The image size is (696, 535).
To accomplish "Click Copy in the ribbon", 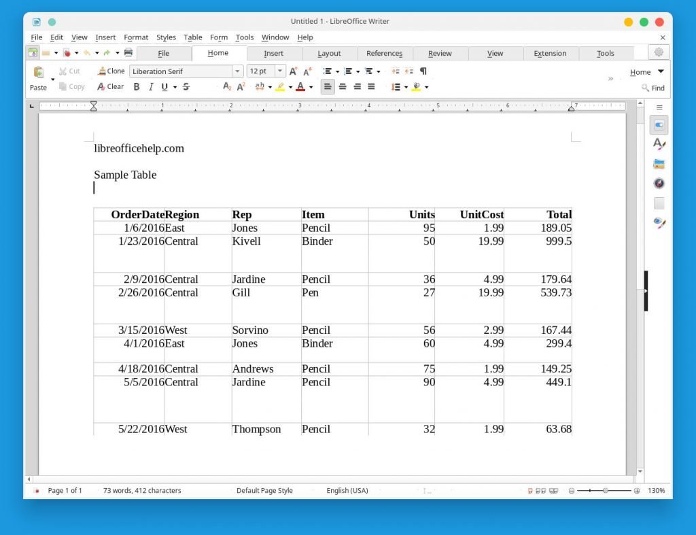I will coord(71,86).
